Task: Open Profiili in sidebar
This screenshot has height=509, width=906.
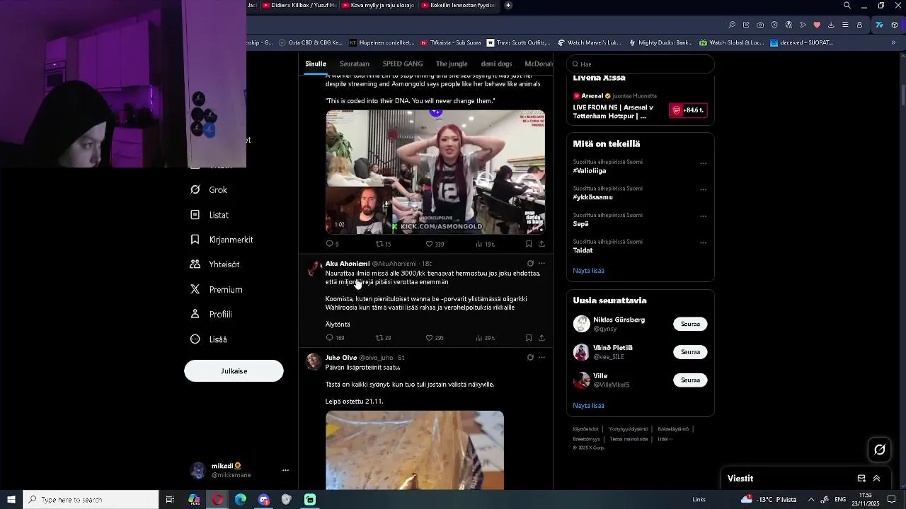Action: coord(211,314)
